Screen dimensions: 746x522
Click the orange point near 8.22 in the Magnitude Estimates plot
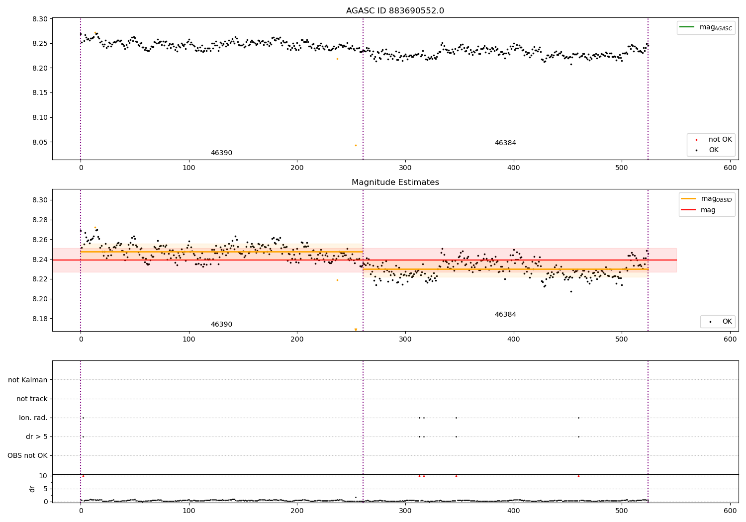(337, 280)
